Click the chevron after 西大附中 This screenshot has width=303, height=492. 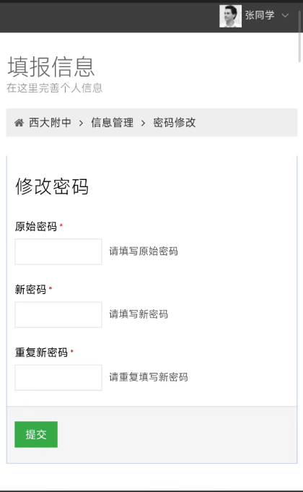click(x=81, y=123)
